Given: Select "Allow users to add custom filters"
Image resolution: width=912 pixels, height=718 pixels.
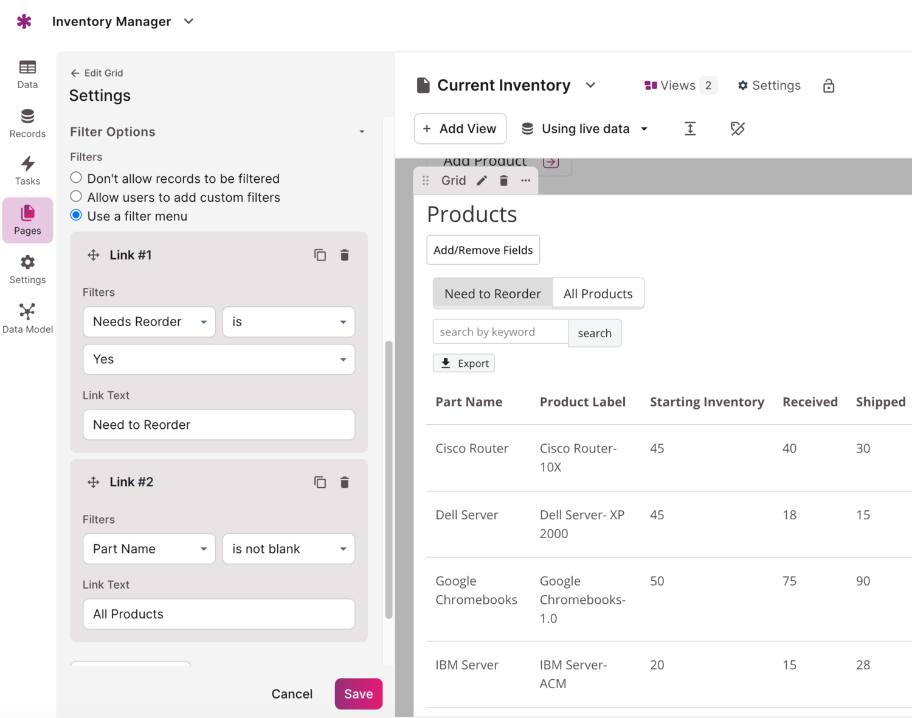Looking at the screenshot, I should (76, 197).
